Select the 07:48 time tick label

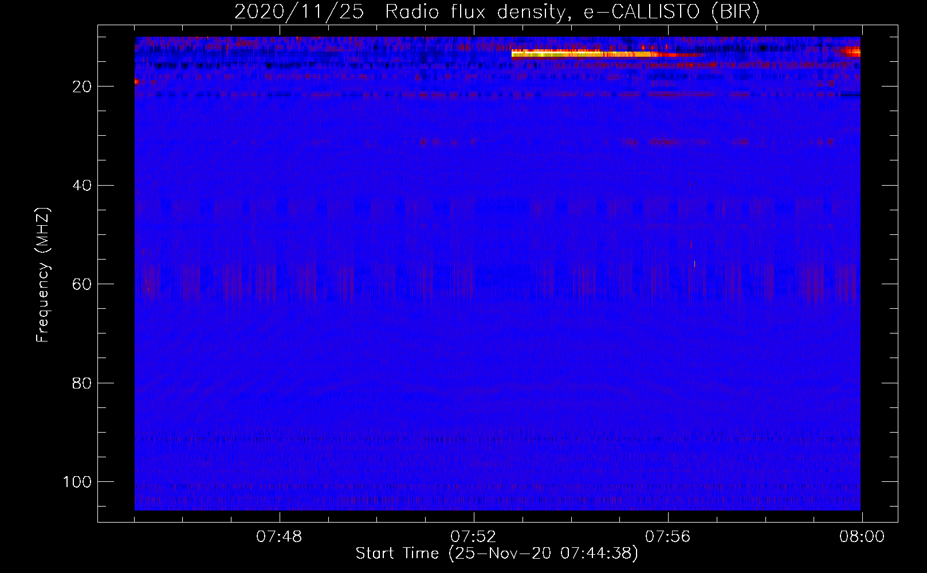coord(279,537)
